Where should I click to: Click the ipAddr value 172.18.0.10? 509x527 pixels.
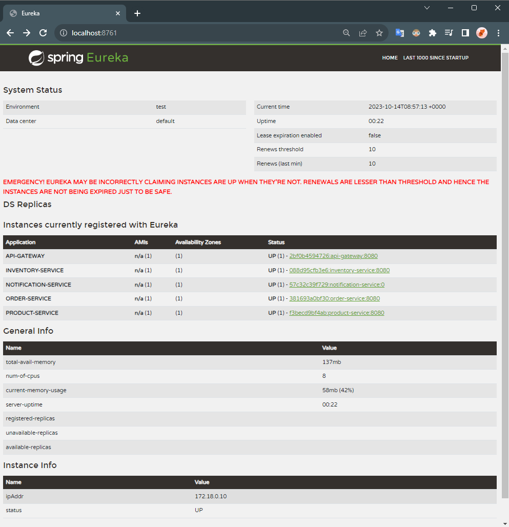point(211,496)
